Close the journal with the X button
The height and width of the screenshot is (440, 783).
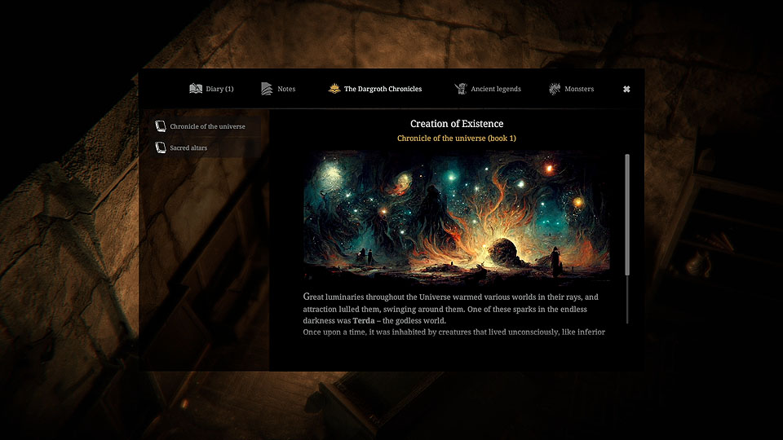click(626, 89)
